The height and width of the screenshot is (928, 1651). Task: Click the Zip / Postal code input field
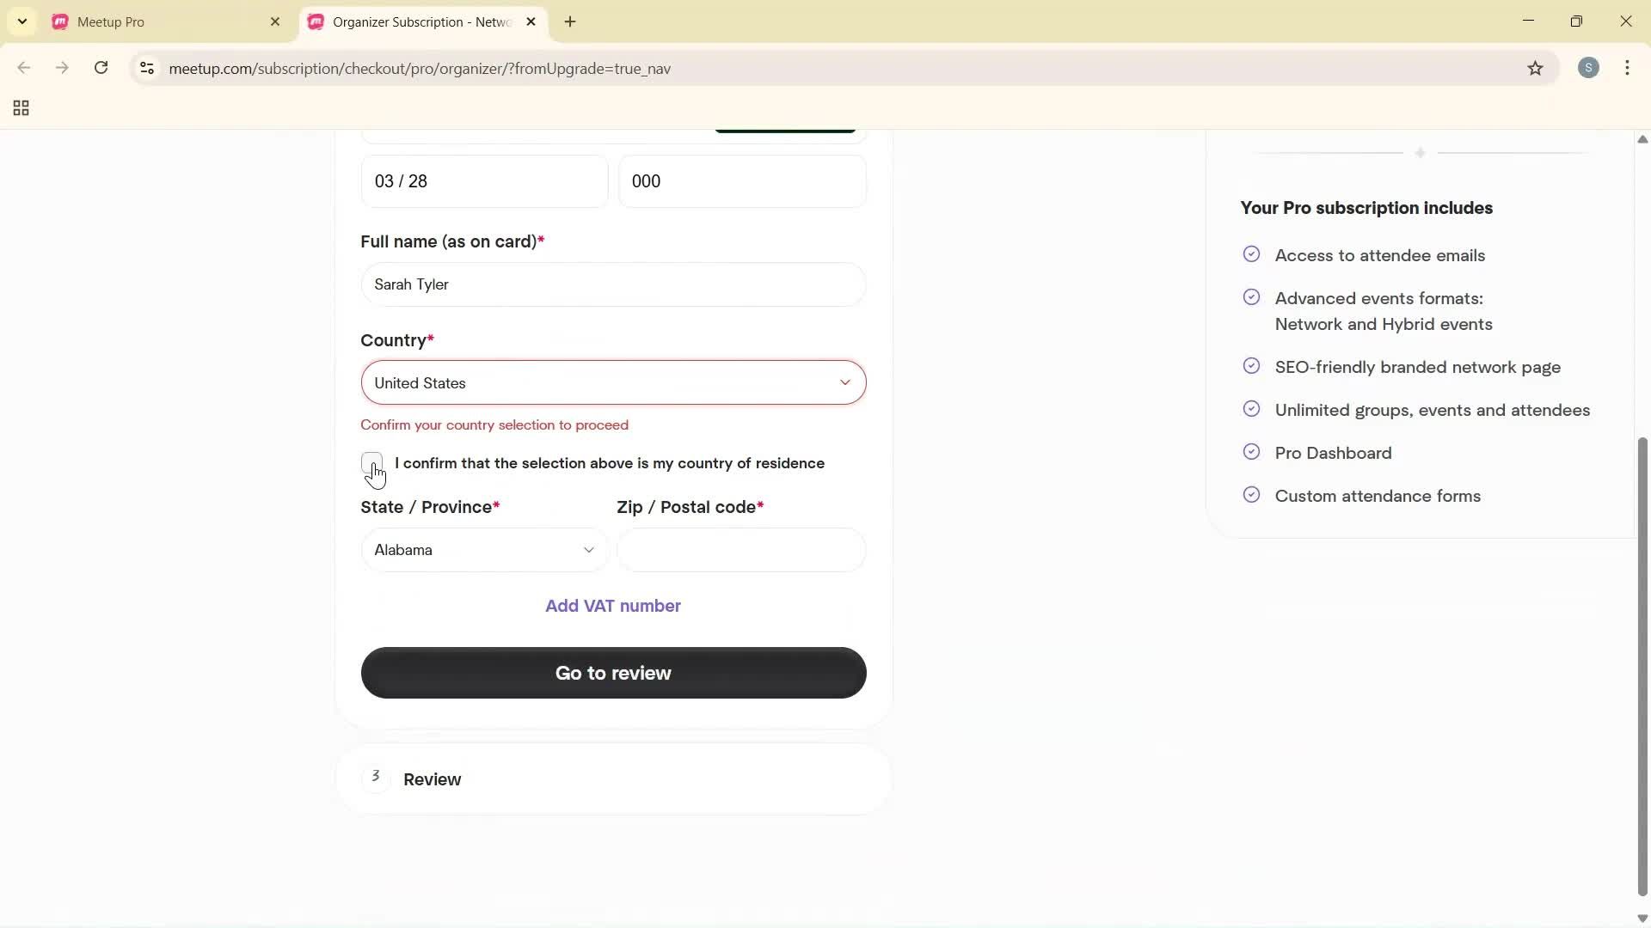click(742, 550)
